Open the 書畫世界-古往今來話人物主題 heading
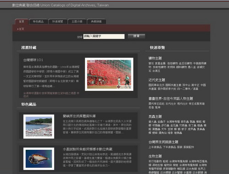This screenshot has height=174, width=229. pyautogui.click(x=171, y=99)
